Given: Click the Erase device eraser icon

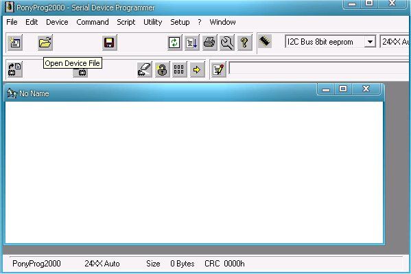Looking at the screenshot, I should click(x=144, y=69).
